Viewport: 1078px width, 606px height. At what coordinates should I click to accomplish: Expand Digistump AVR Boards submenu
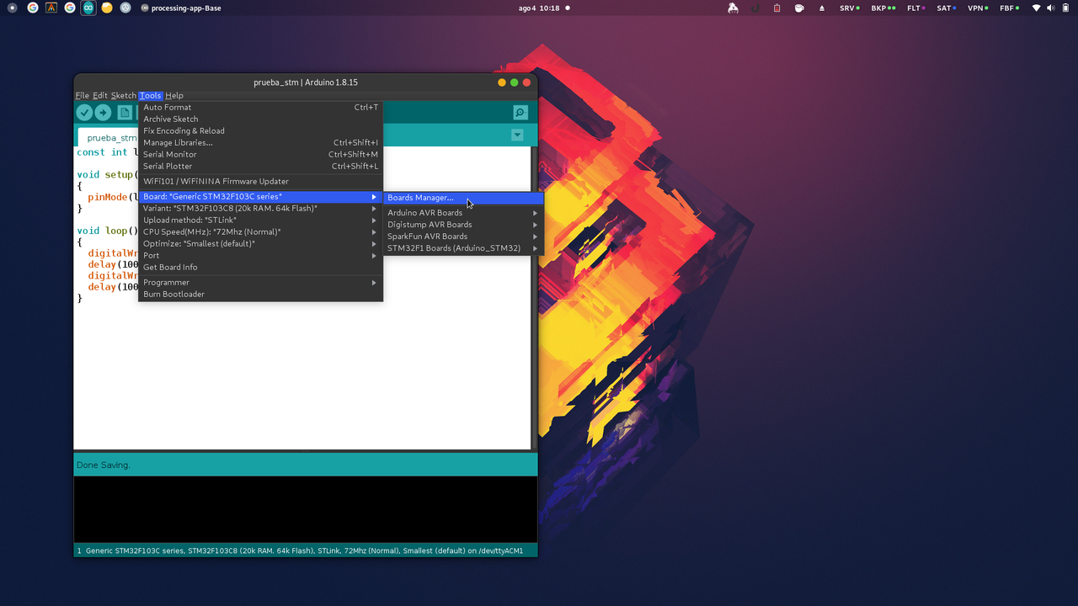tap(463, 225)
